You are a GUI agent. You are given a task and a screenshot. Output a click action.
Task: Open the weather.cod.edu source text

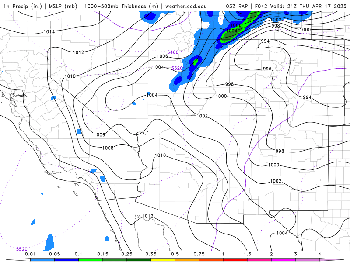tap(186, 6)
